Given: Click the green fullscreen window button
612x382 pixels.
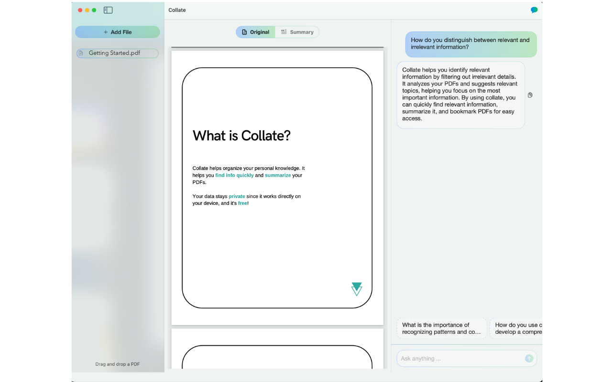Looking at the screenshot, I should [94, 10].
